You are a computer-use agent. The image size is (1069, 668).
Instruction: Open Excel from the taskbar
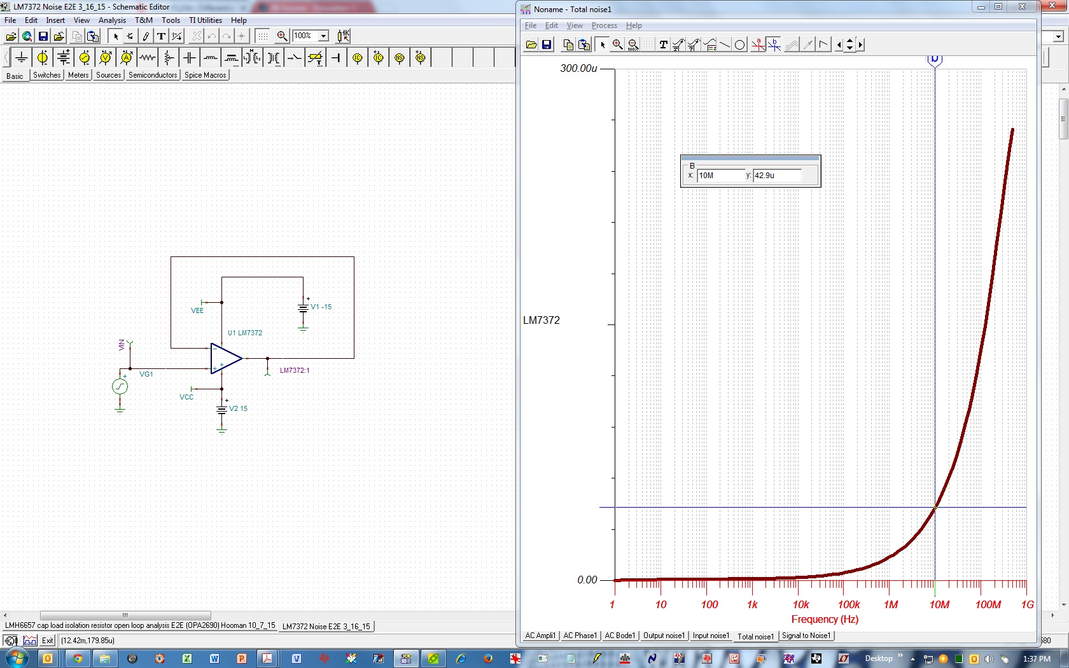[187, 658]
